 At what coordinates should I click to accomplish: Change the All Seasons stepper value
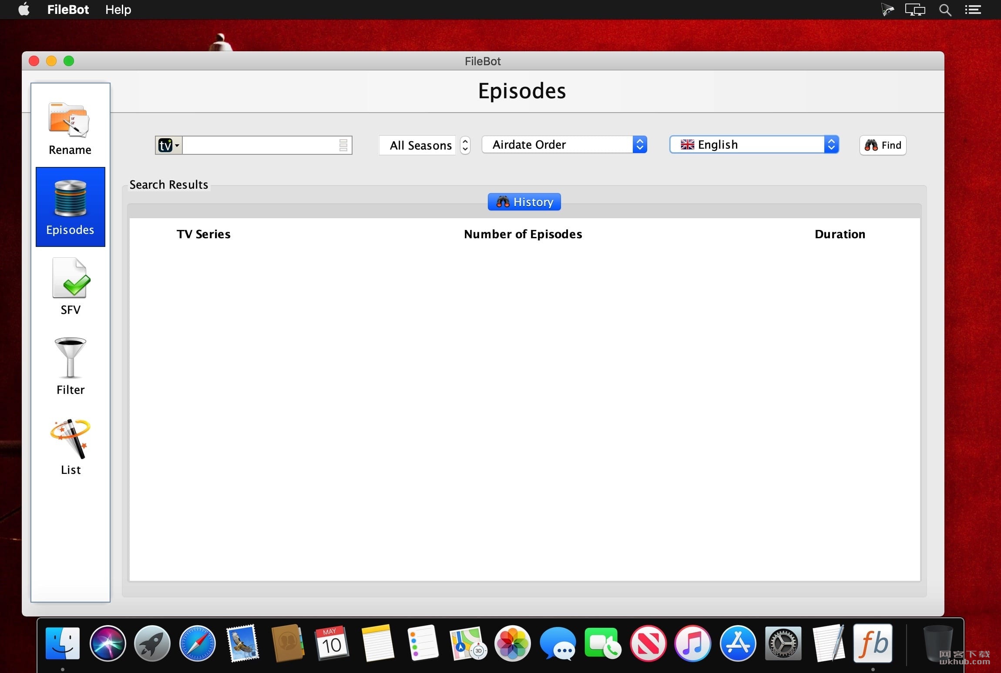[x=465, y=145]
